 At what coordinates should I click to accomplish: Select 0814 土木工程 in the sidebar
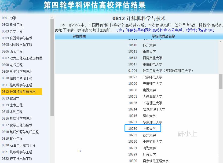pos(12,105)
